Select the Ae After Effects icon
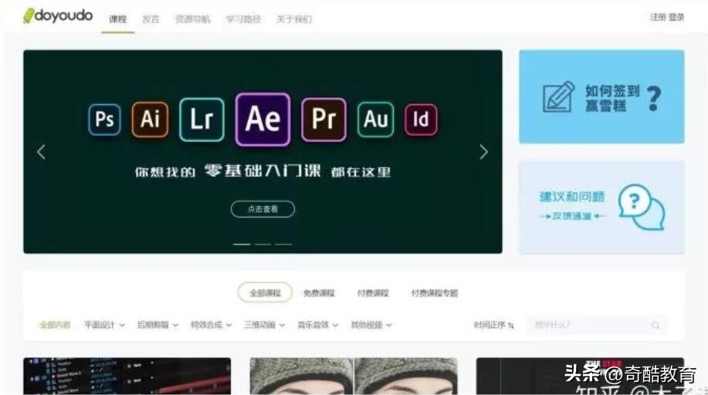This screenshot has width=708, height=395. [x=263, y=120]
